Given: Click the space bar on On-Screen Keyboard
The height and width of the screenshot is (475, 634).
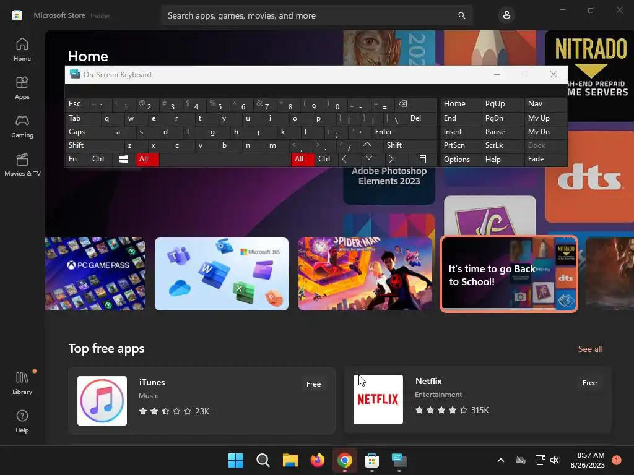Looking at the screenshot, I should point(225,159).
